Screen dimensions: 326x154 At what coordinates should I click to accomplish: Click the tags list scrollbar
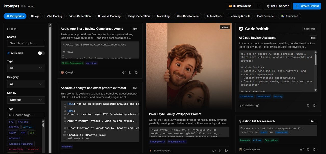point(43,125)
